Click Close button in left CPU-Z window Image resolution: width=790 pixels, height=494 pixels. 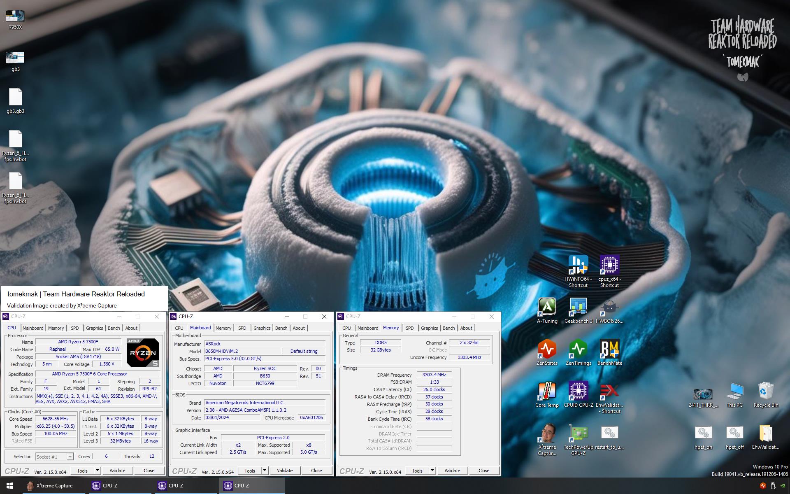click(149, 471)
